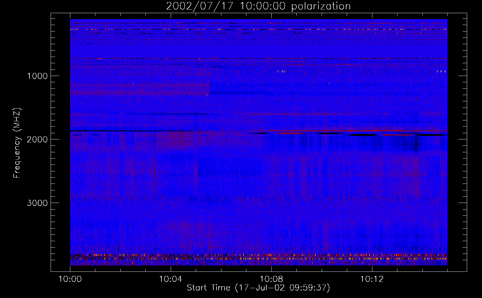
Task: Click the 10:12 time tick label
Action: click(372, 279)
